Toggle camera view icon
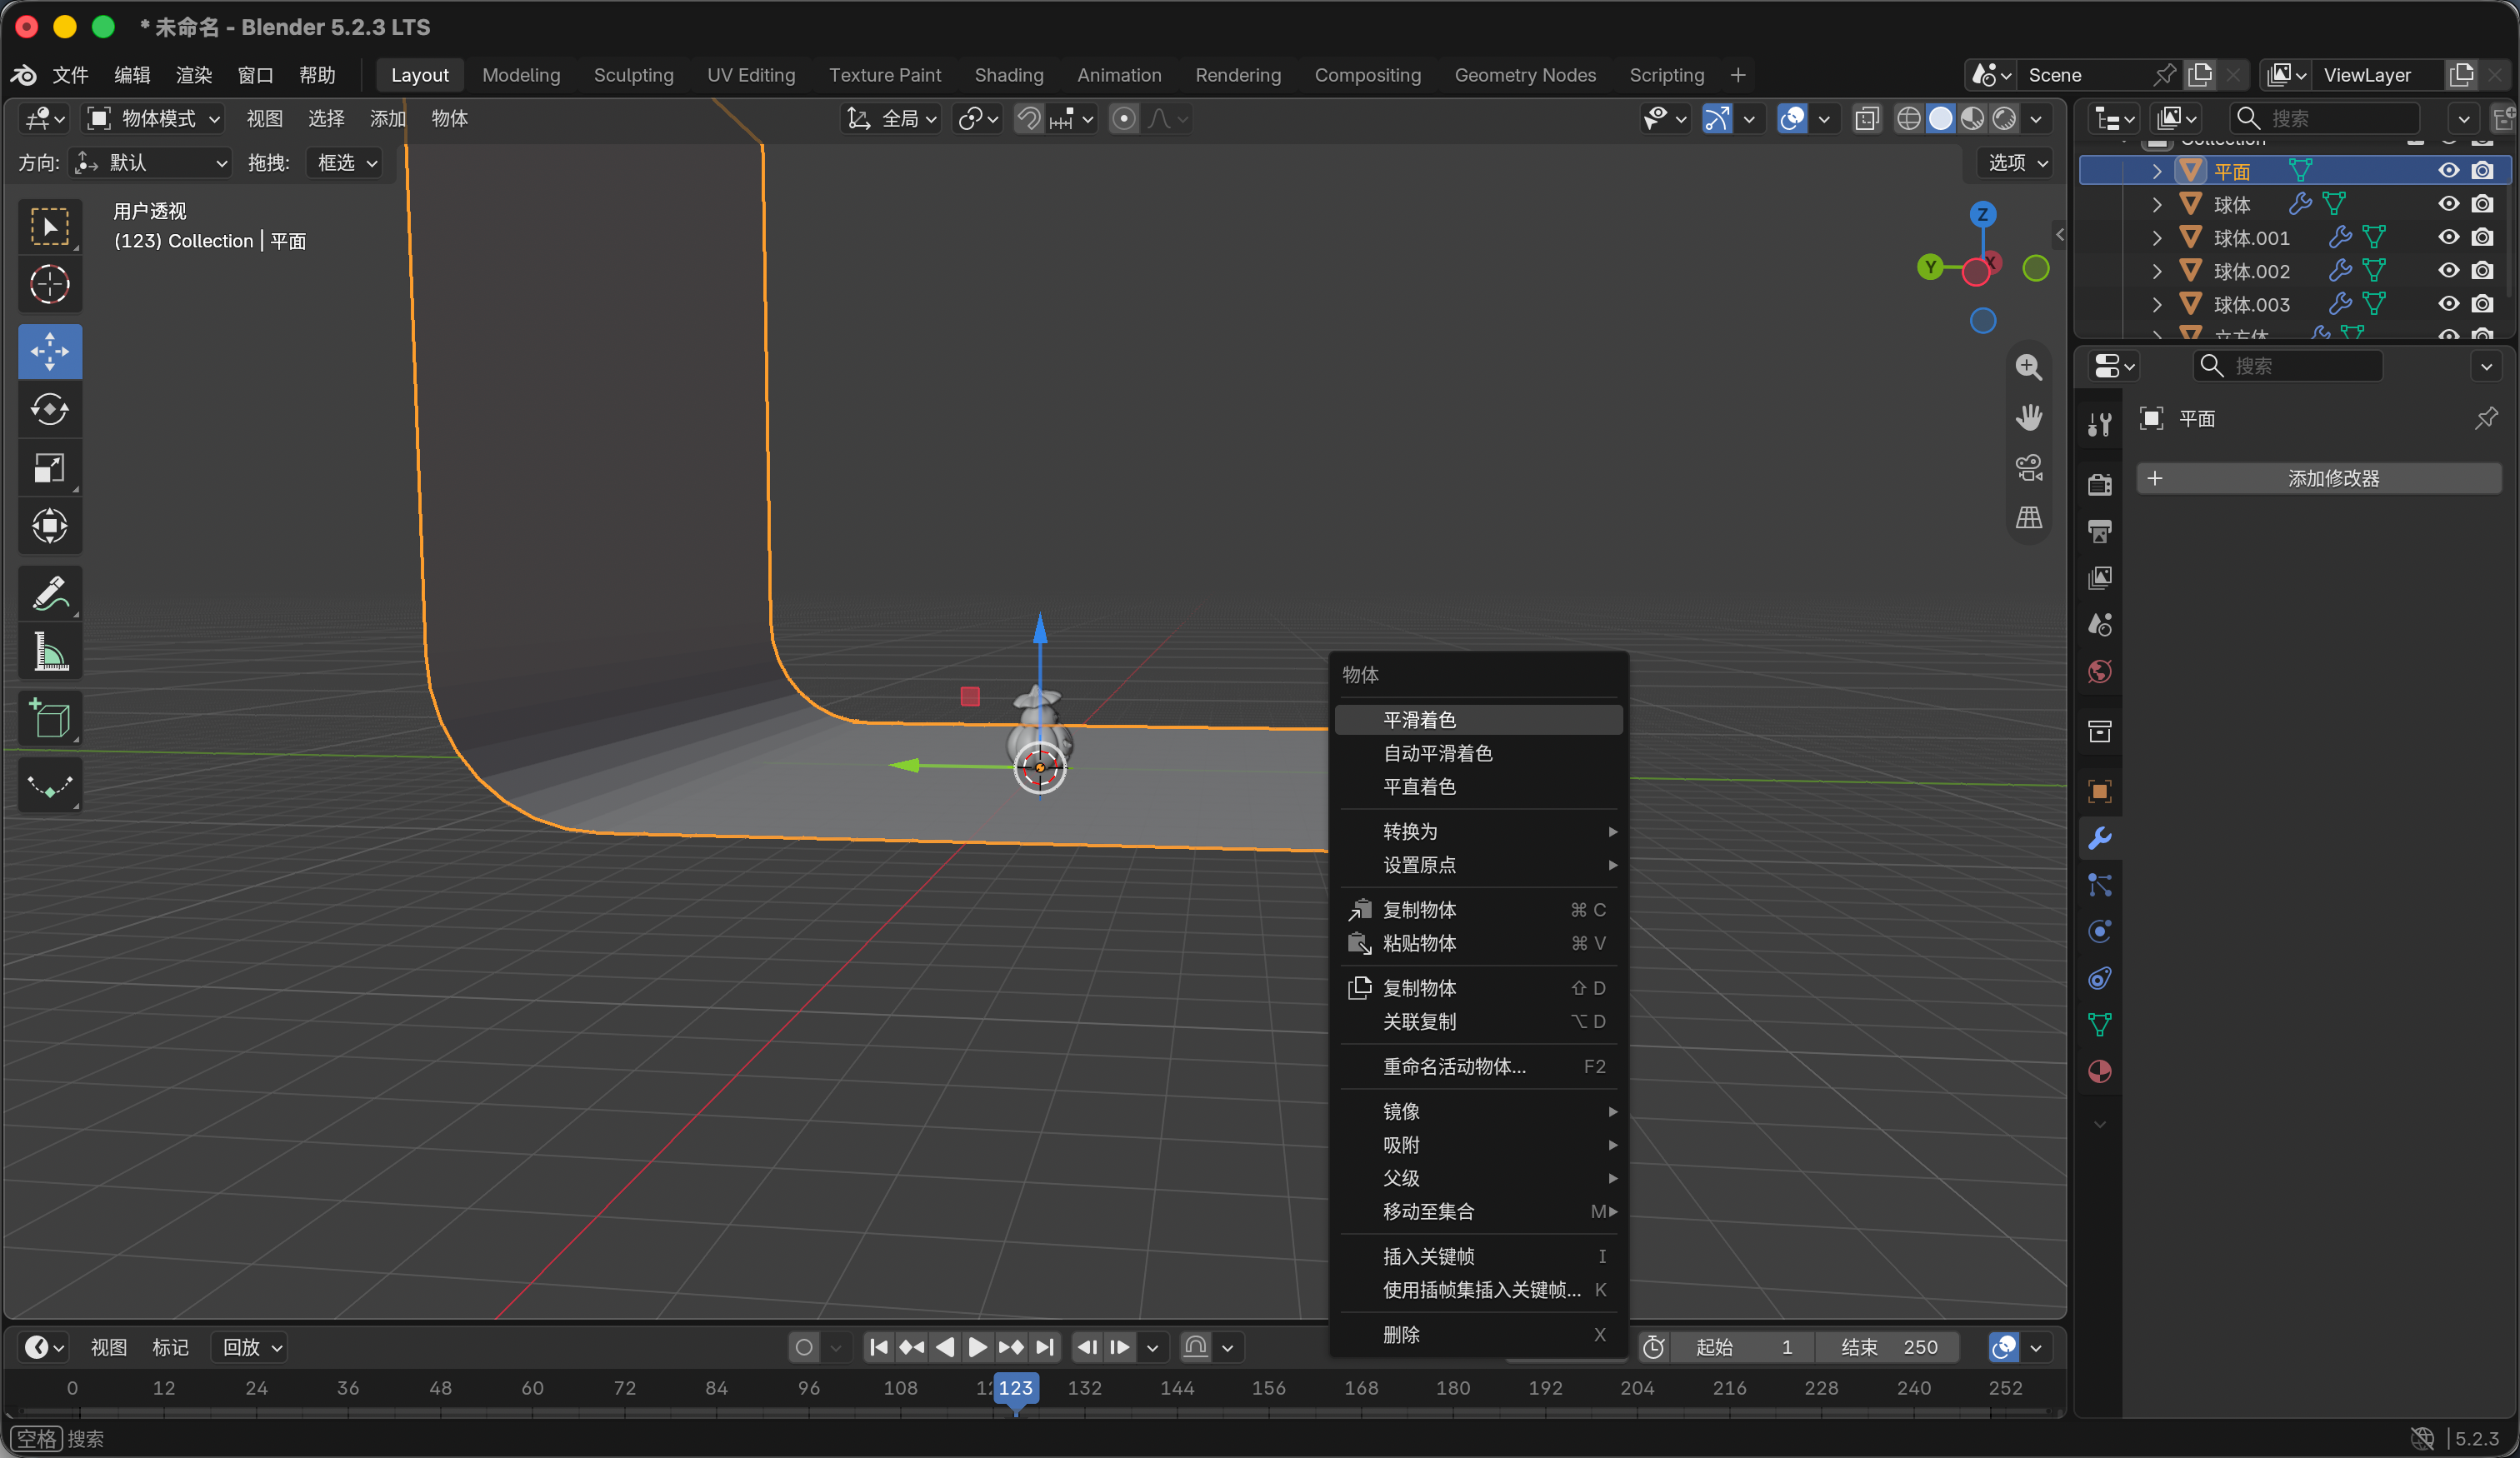This screenshot has width=2520, height=1458. click(2028, 467)
